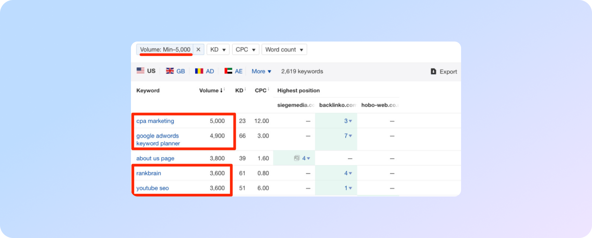
Task: Click CPC value 12.00 for cpa marketing
Action: (262, 121)
